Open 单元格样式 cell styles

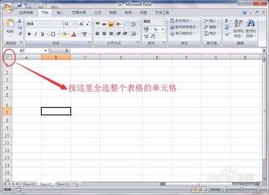(x=182, y=33)
